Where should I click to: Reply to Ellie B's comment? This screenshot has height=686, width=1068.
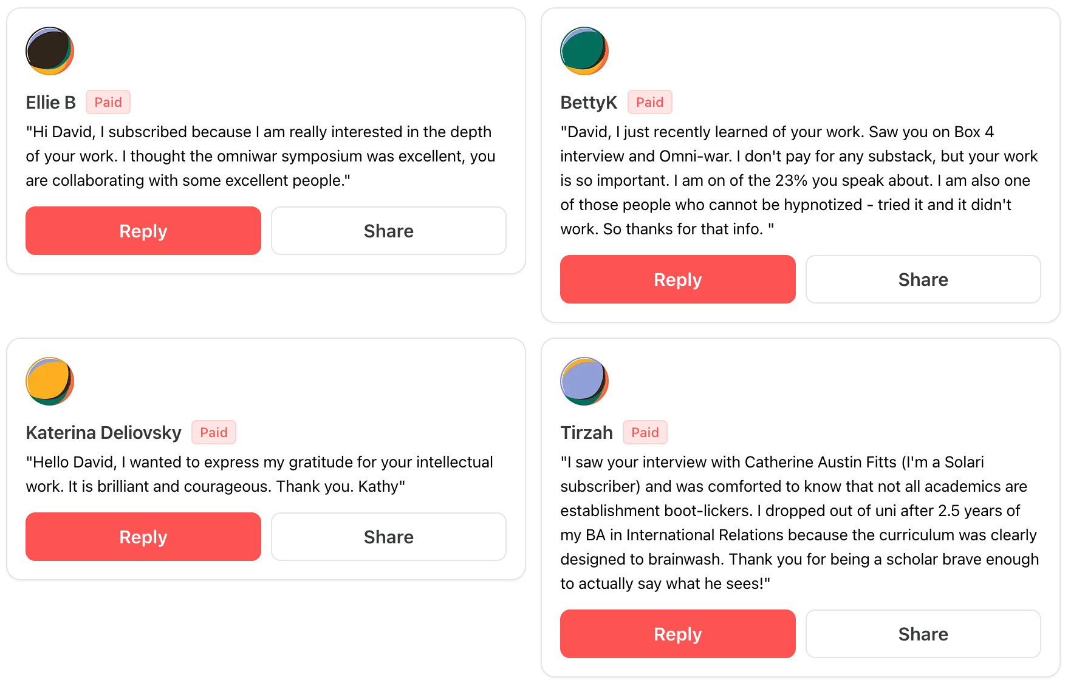click(143, 231)
